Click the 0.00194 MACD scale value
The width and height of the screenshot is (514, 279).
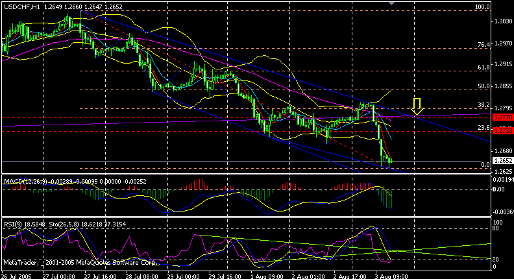coord(503,180)
